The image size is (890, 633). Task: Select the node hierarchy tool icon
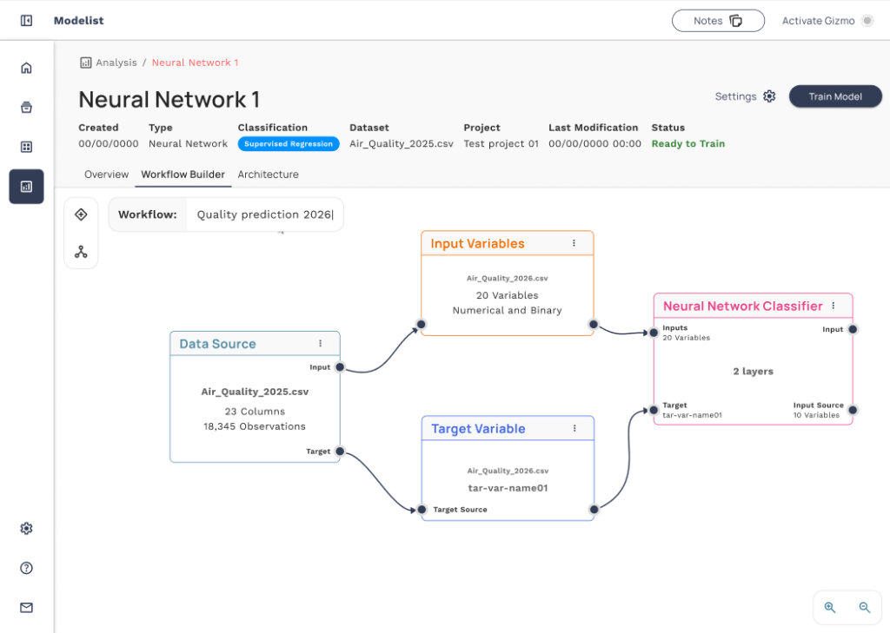coord(81,252)
